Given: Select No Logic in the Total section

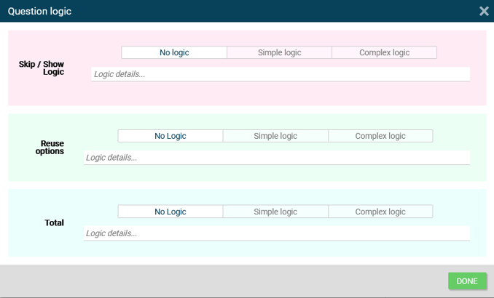Looking at the screenshot, I should point(170,212).
